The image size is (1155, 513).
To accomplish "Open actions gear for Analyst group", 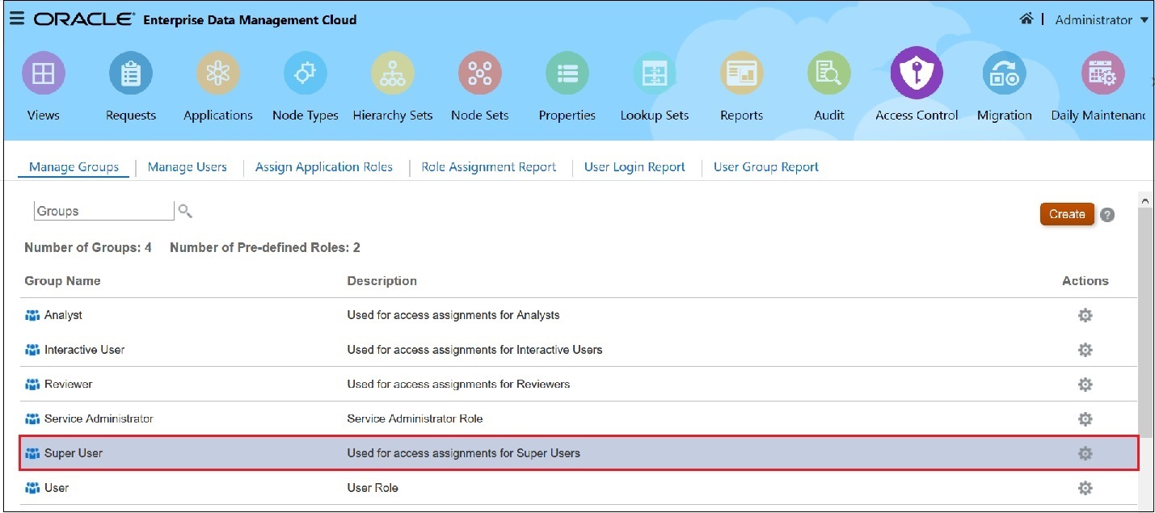I will click(x=1085, y=315).
